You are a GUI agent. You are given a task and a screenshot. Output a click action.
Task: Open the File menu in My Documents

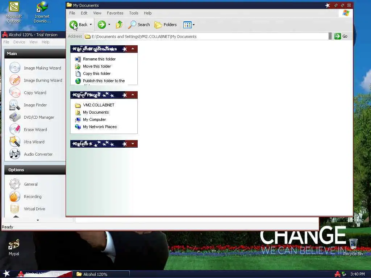72,13
